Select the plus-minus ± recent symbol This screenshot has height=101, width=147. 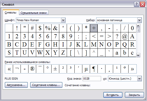coord(55,69)
